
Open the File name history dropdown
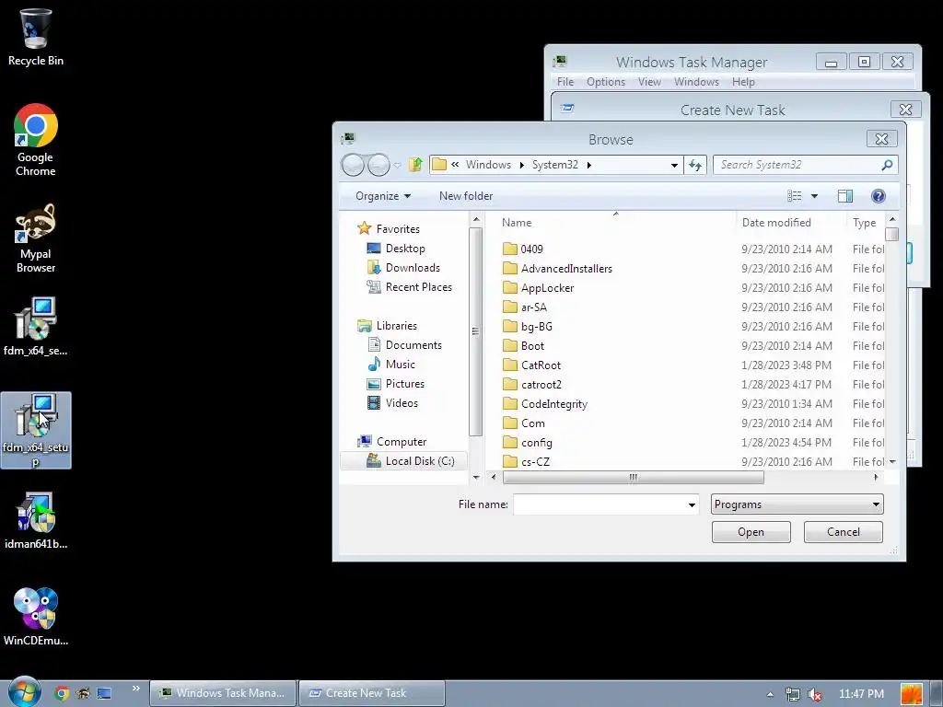692,504
